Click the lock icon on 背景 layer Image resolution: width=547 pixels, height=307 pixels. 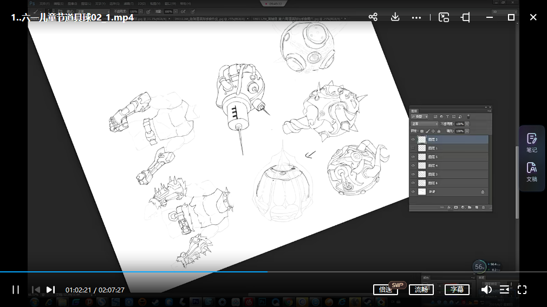tap(483, 192)
